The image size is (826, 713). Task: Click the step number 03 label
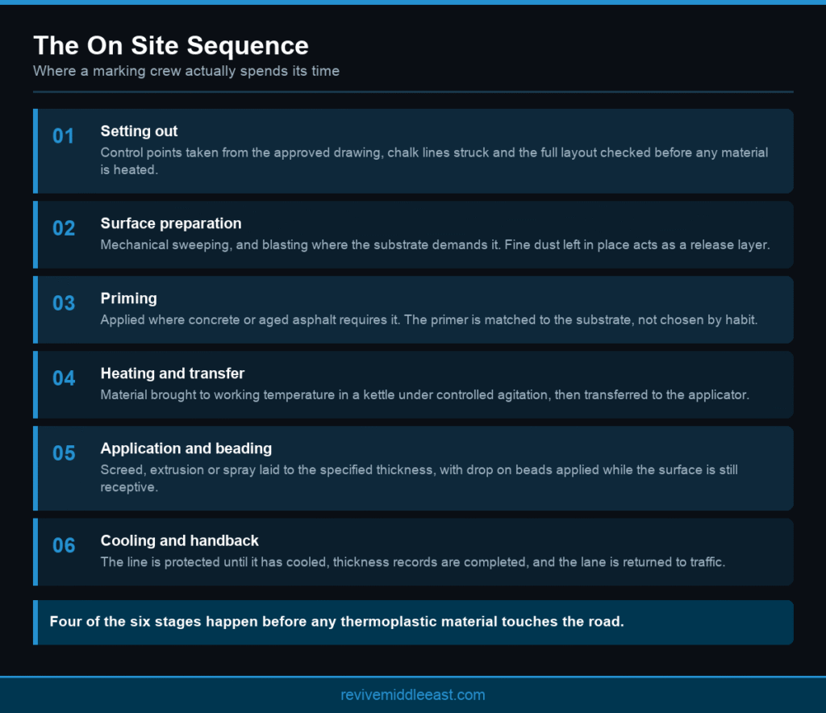click(x=63, y=303)
